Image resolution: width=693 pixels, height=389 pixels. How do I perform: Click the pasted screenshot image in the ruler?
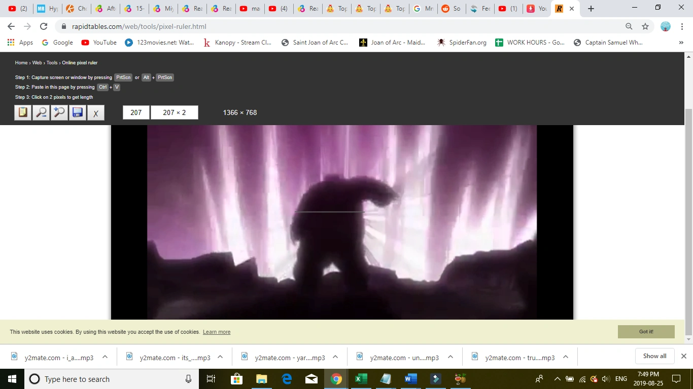pyautogui.click(x=342, y=222)
